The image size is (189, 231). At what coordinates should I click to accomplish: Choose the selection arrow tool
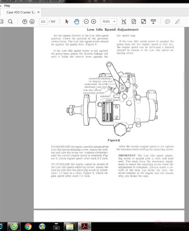(67, 22)
